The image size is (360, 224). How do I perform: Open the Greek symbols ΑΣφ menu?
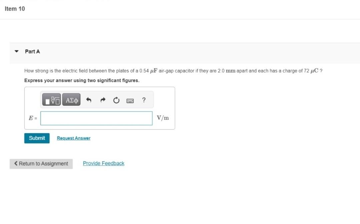point(71,100)
